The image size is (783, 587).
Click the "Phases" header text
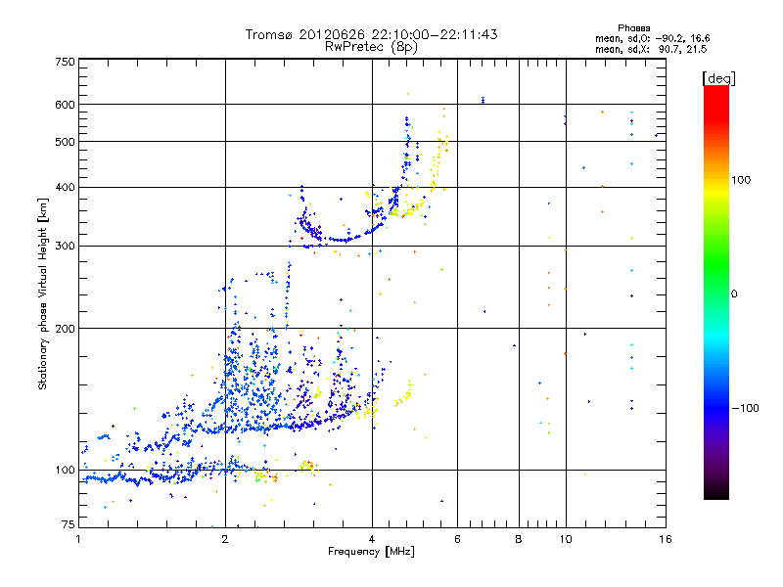[633, 28]
